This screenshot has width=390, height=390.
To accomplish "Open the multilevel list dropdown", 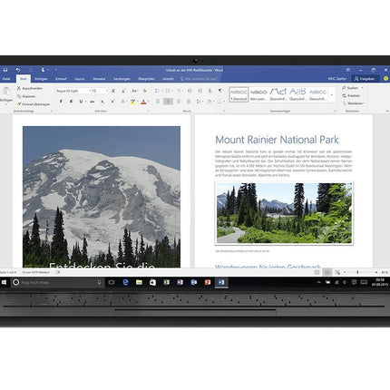I will point(183,91).
